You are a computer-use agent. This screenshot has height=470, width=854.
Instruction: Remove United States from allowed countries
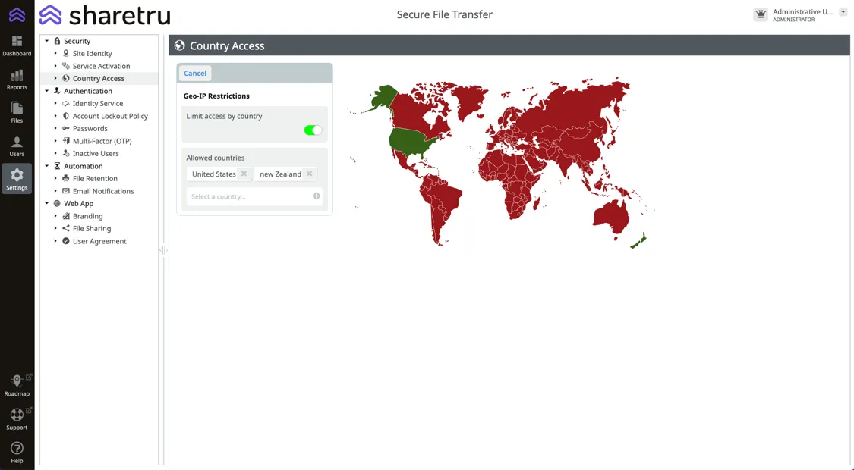[x=244, y=174]
